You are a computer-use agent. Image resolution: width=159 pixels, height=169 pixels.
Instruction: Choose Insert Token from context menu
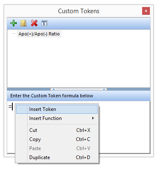point(57,109)
